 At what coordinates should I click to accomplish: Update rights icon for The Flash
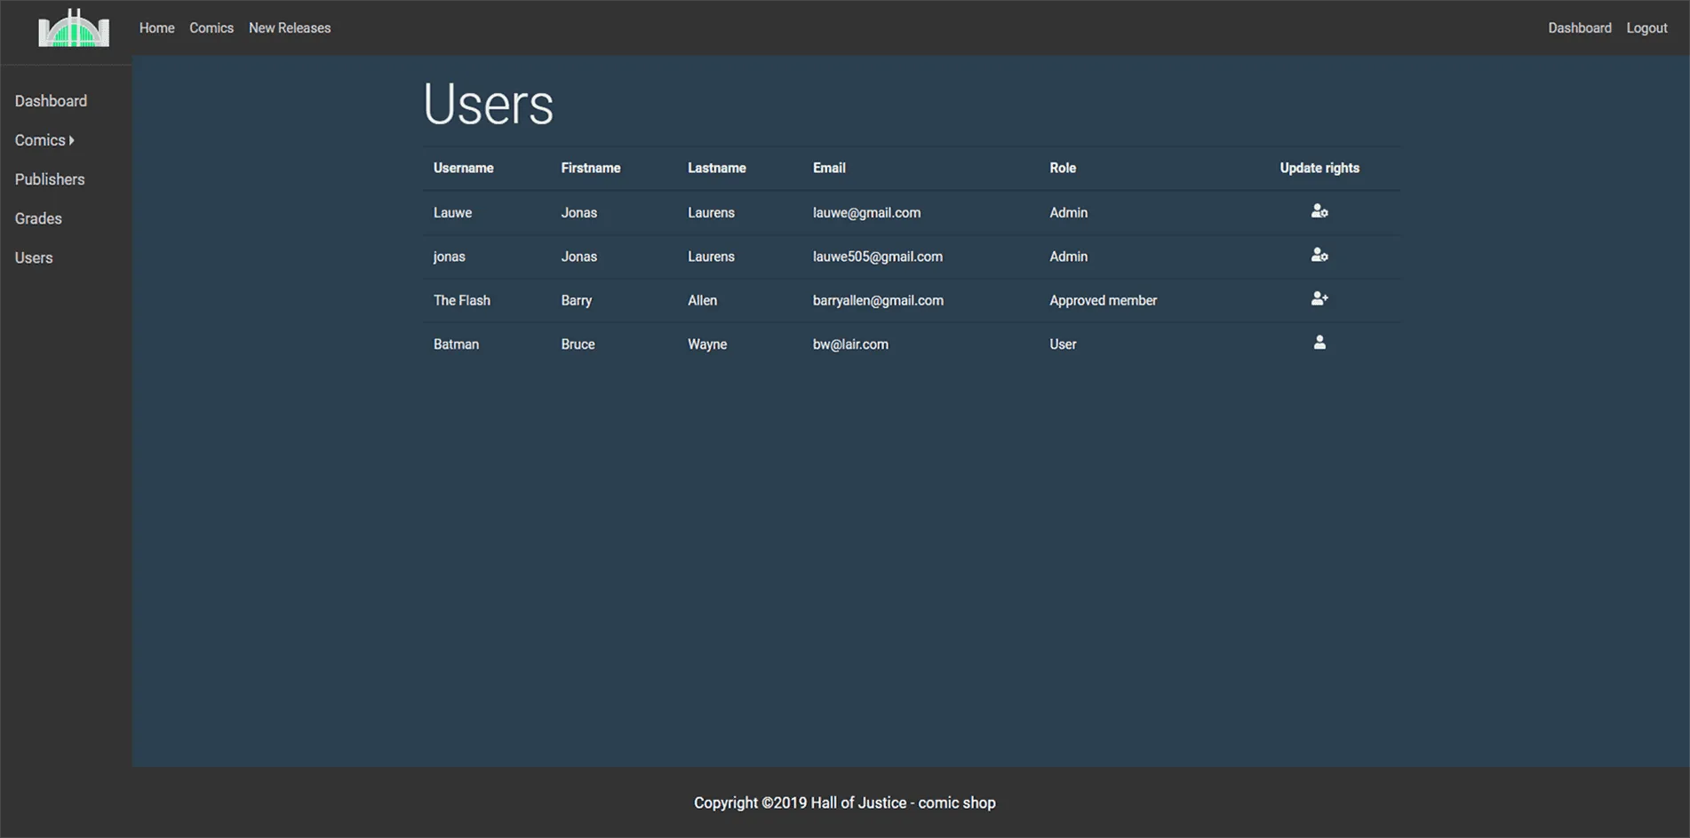coord(1319,299)
